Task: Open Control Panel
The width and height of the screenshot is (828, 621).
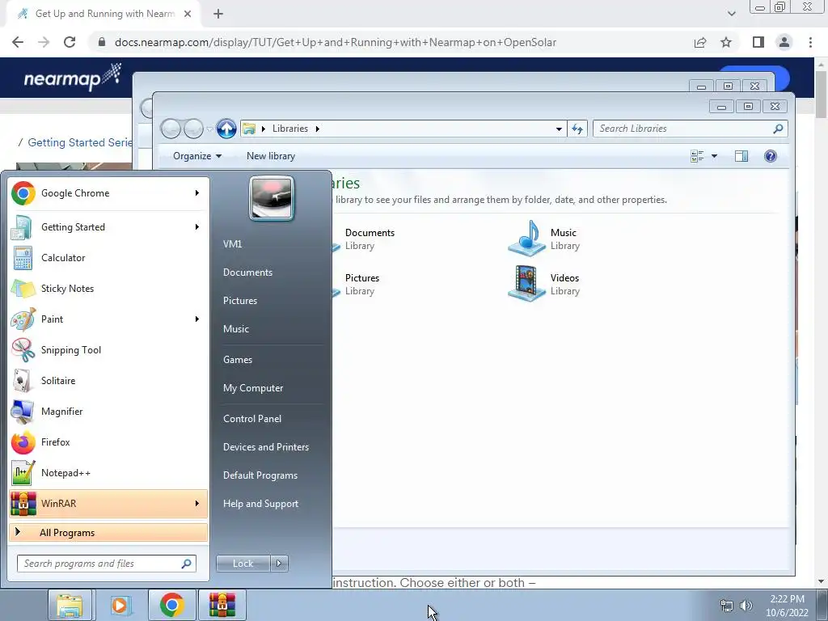Action: pos(252,419)
